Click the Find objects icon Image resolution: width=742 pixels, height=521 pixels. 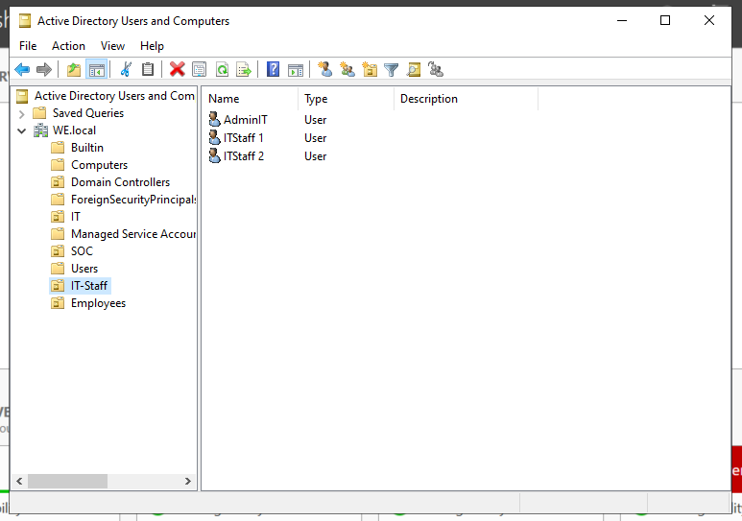[414, 69]
